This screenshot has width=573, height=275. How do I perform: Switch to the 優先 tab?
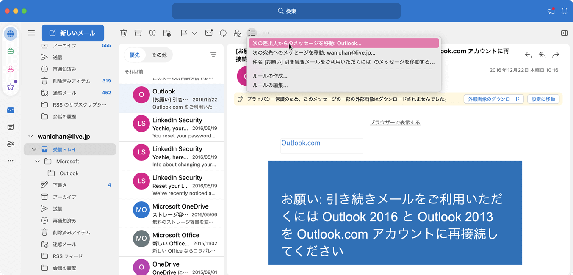point(135,55)
